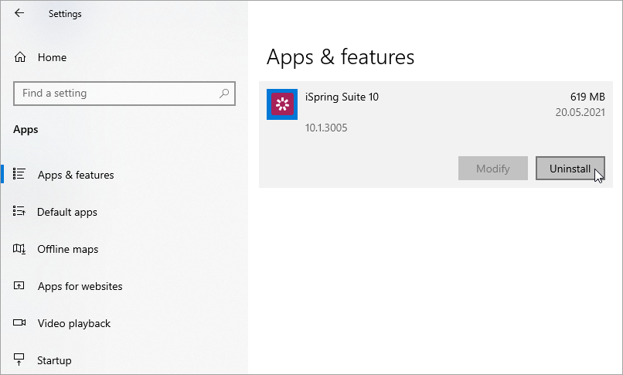The image size is (623, 375).
Task: Click the back arrow icon
Action: click(19, 13)
